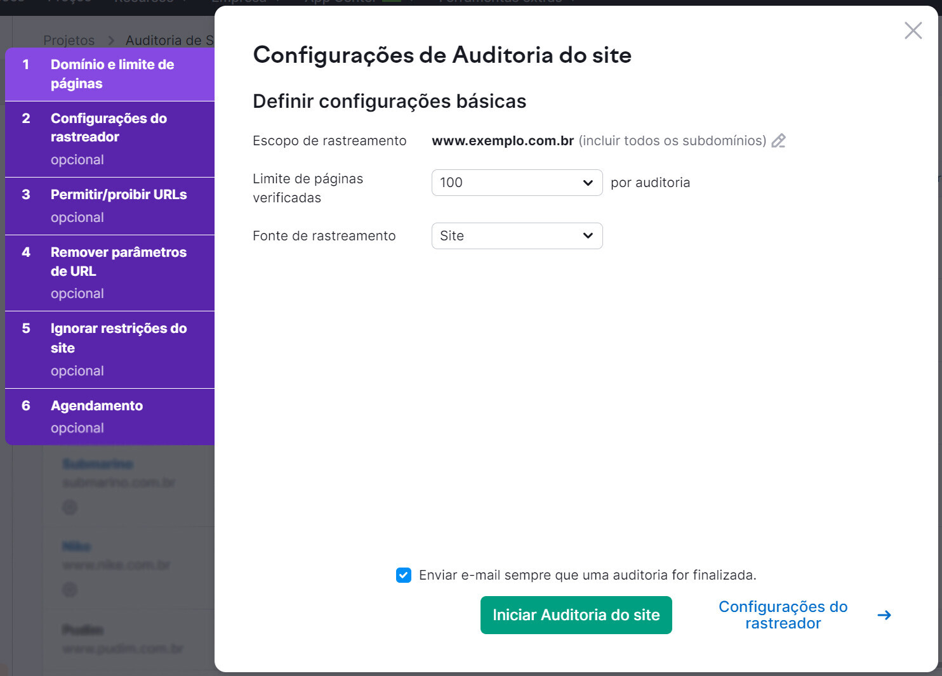
Task: Click the Projetos breadcrumb link
Action: coord(69,40)
